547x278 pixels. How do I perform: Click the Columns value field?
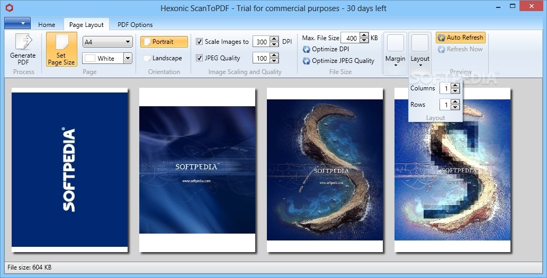pos(445,88)
